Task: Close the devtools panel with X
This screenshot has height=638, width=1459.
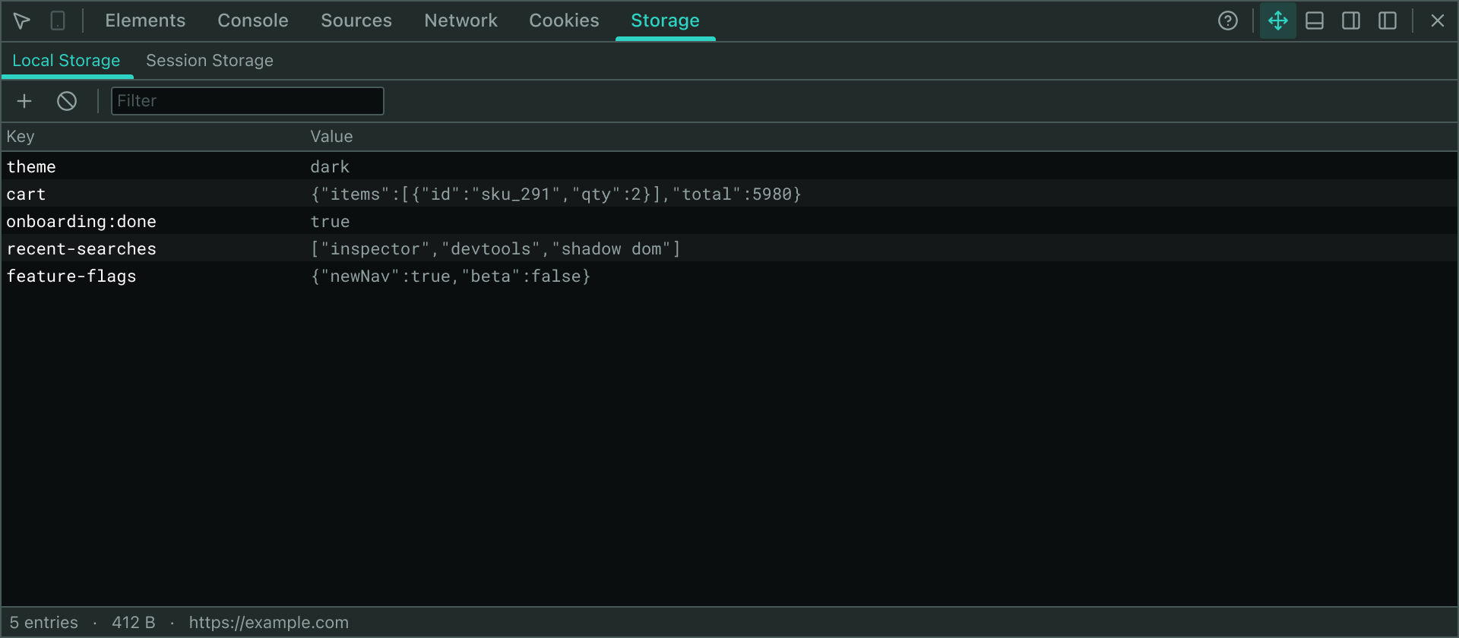Action: tap(1438, 21)
